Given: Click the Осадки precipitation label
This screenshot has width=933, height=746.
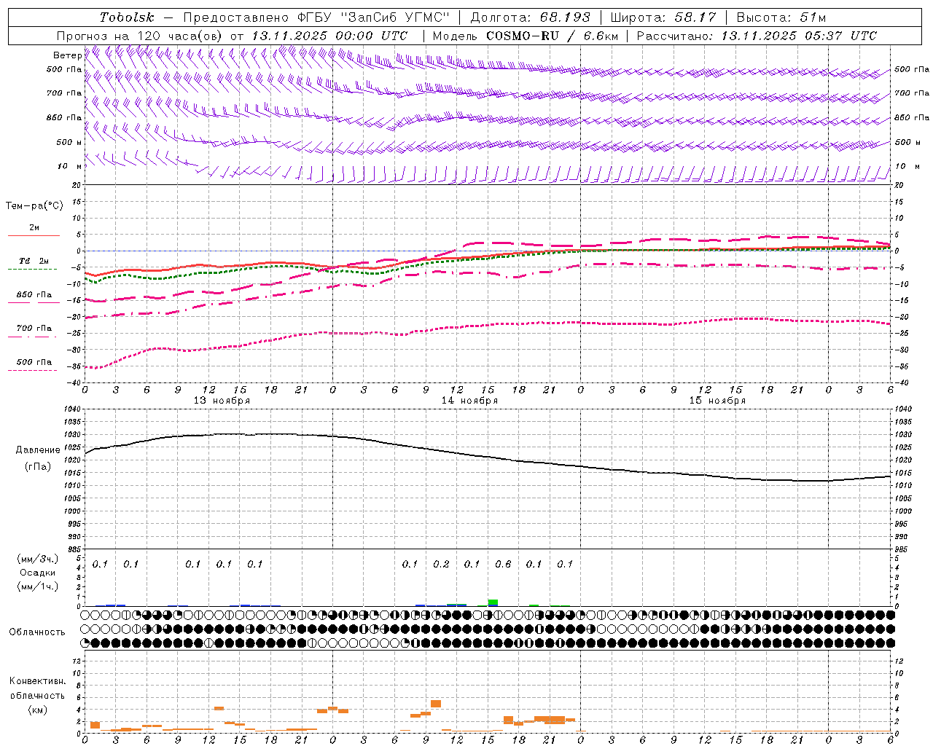Looking at the screenshot, I should click(x=38, y=573).
